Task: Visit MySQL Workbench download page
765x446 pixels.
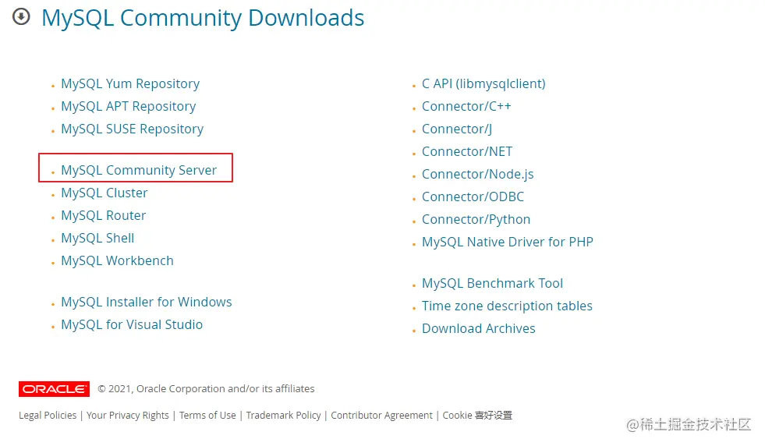Action: tap(117, 260)
